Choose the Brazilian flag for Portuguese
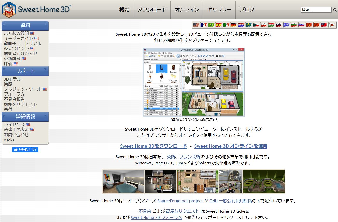The image size is (338, 222). point(211,25)
